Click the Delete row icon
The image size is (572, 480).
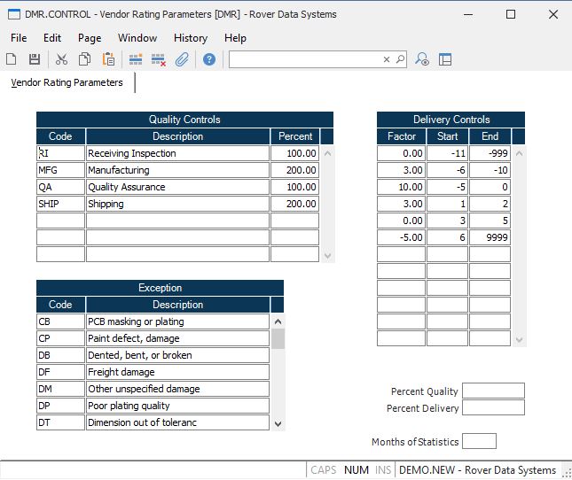click(x=159, y=59)
